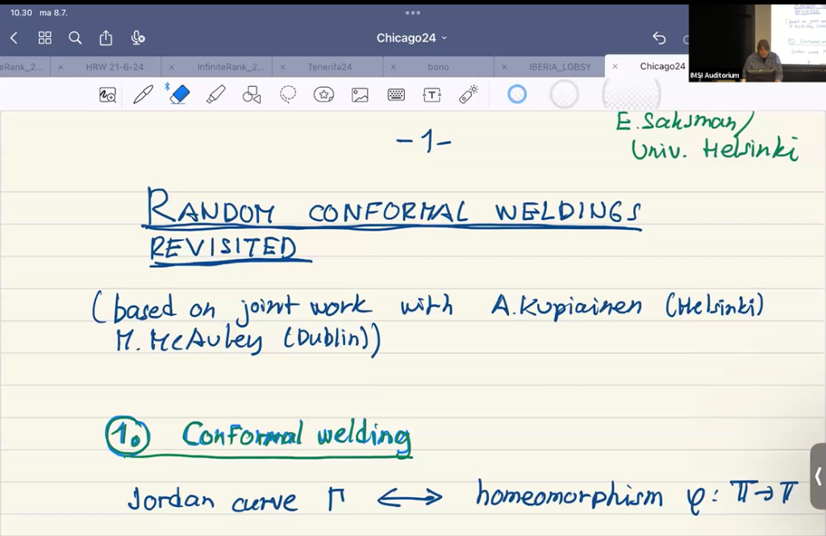
Task: Select the Eraser tool
Action: (178, 94)
